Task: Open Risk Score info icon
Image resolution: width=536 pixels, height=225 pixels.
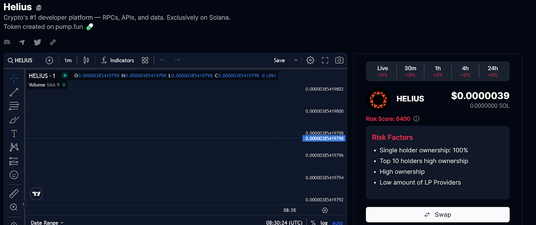Action: pyautogui.click(x=417, y=119)
